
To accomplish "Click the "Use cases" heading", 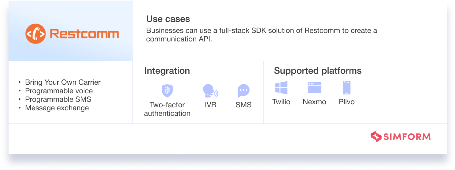I will coord(168,19).
